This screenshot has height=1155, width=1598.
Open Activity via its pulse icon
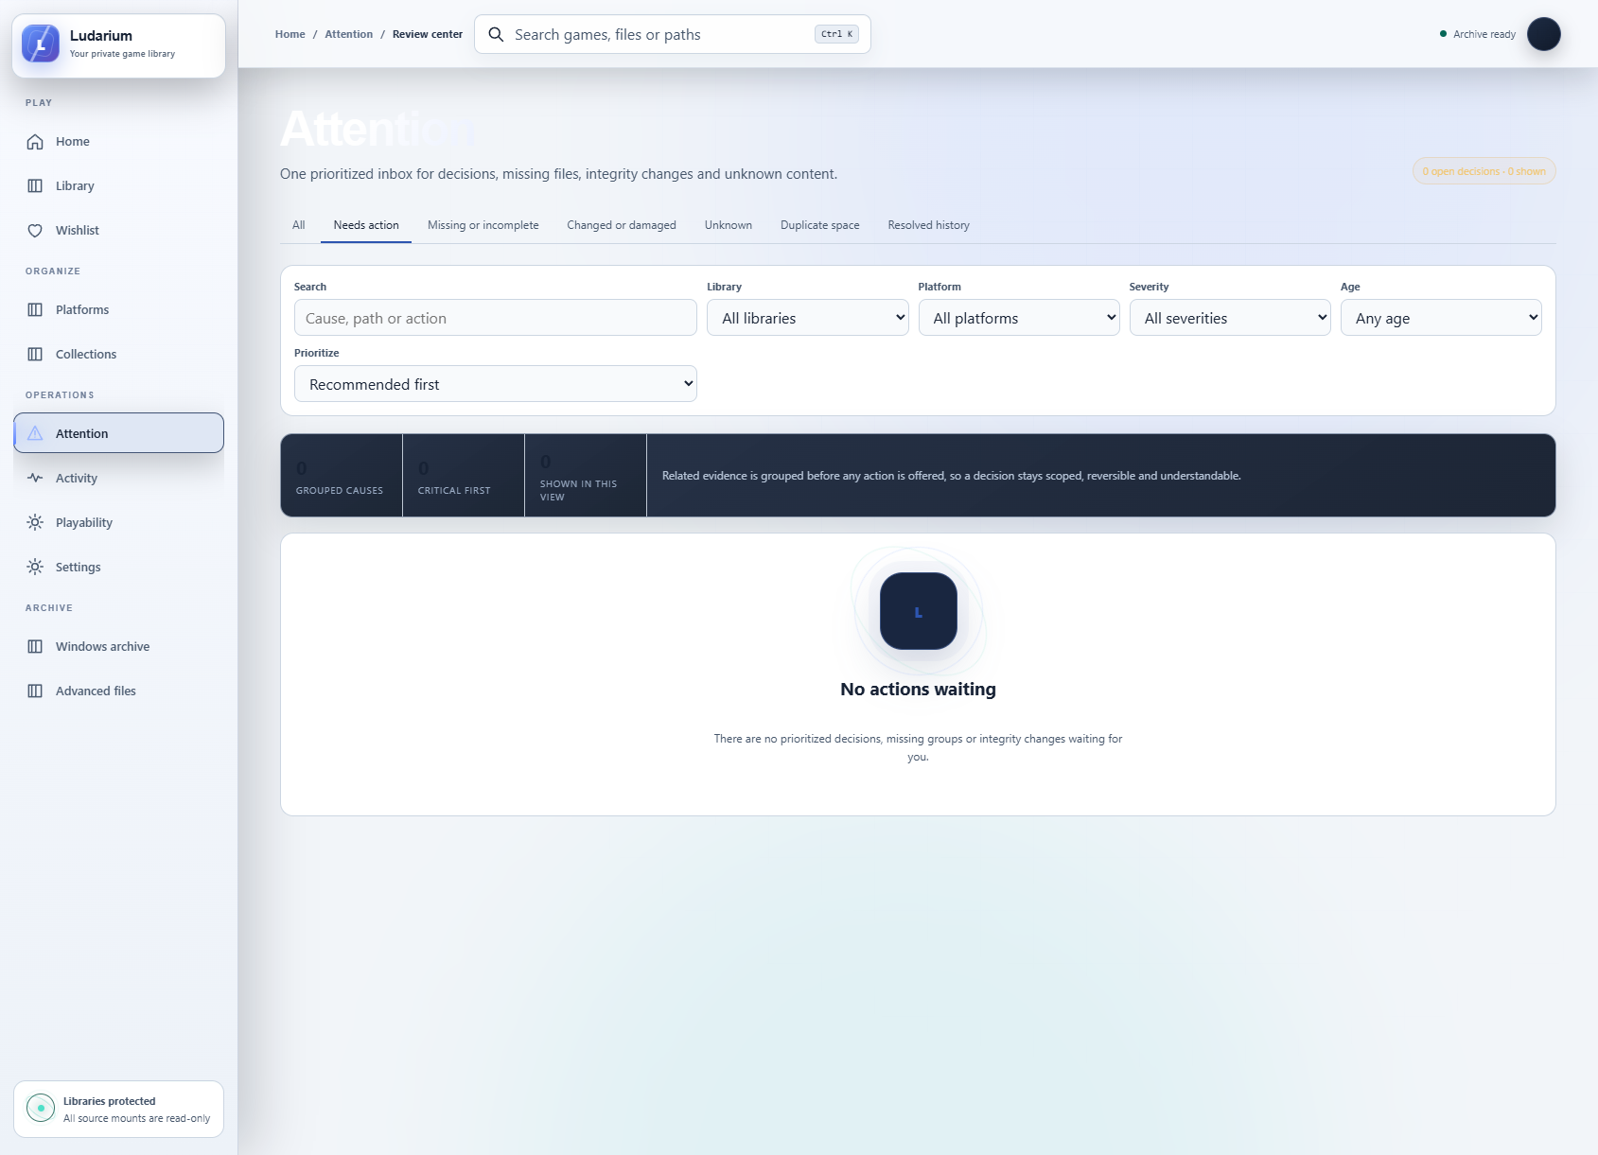click(x=35, y=479)
